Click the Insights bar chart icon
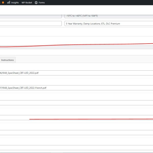 pos(9,2)
